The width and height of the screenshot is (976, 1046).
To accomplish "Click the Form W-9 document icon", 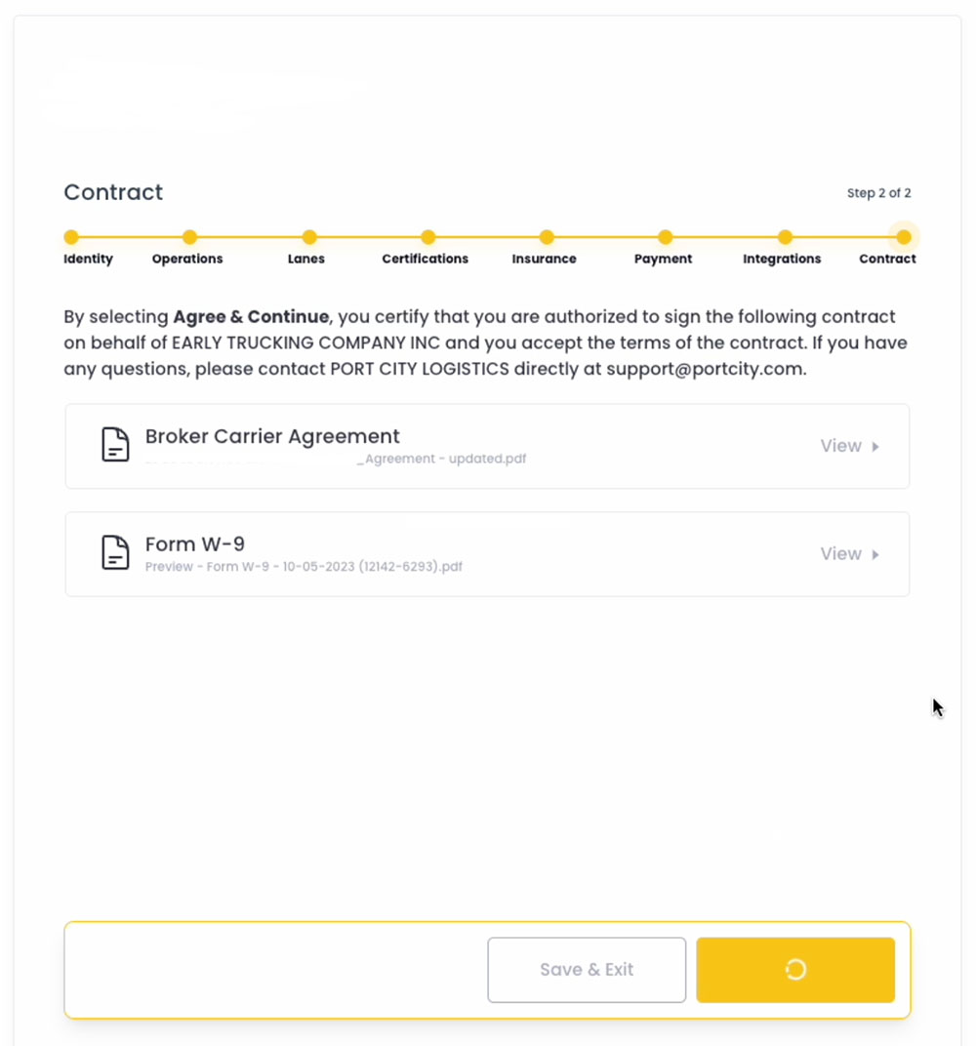I will tap(115, 552).
